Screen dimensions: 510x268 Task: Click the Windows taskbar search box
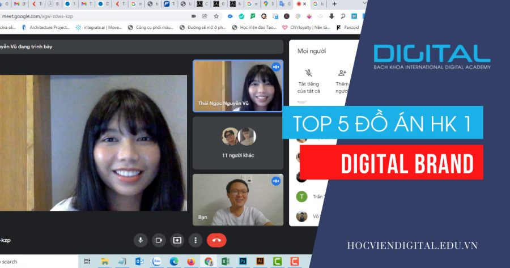[39, 262]
